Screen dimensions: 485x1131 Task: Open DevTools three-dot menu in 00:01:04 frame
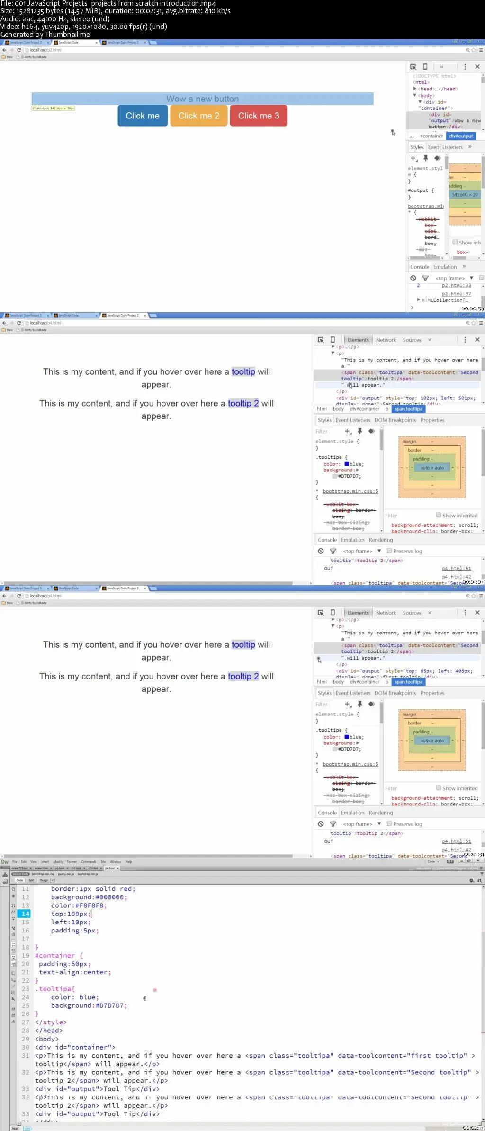click(x=465, y=340)
